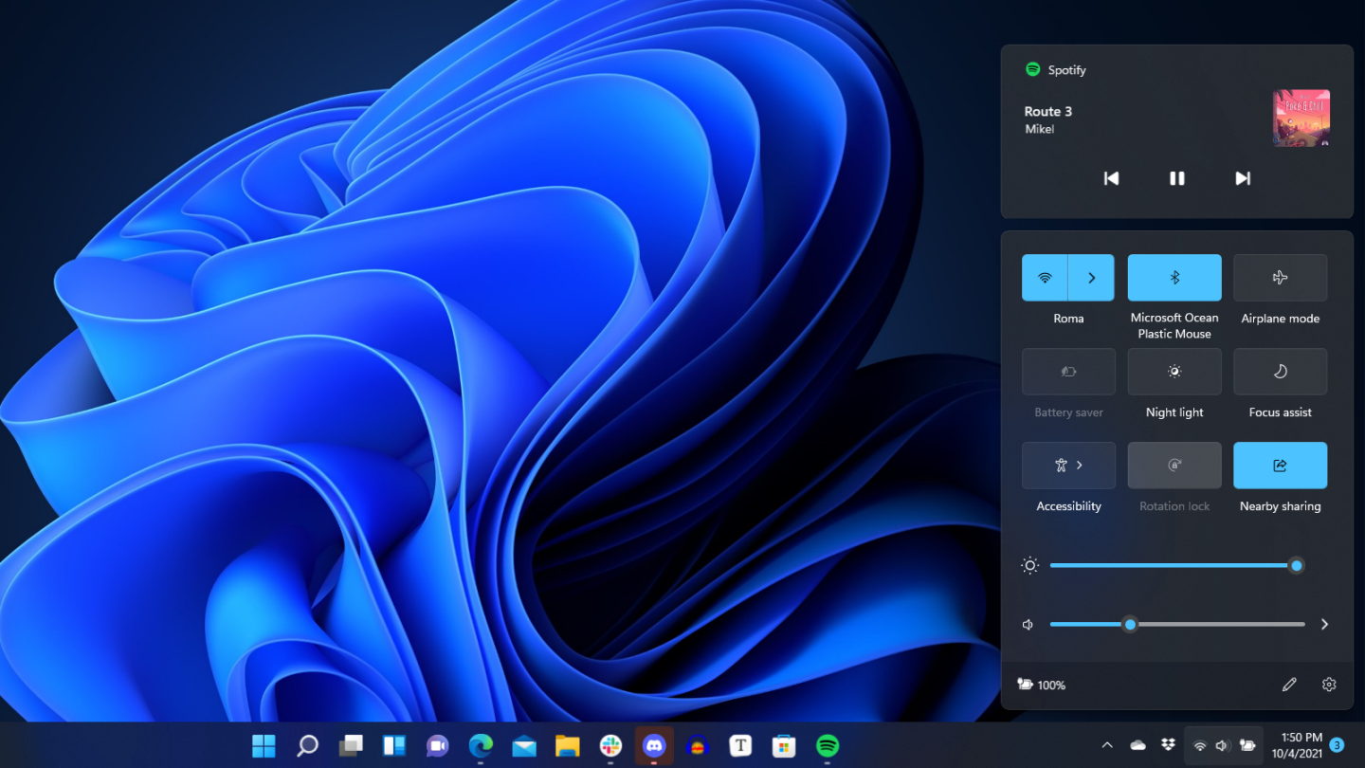Skip to the next Spotify track
The image size is (1365, 768).
click(1243, 178)
